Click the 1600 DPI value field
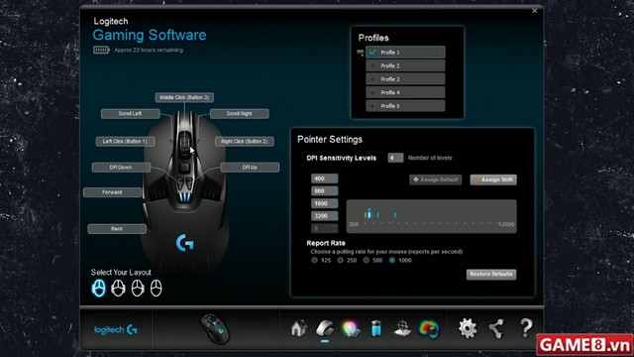The width and height of the screenshot is (634, 357). click(324, 203)
